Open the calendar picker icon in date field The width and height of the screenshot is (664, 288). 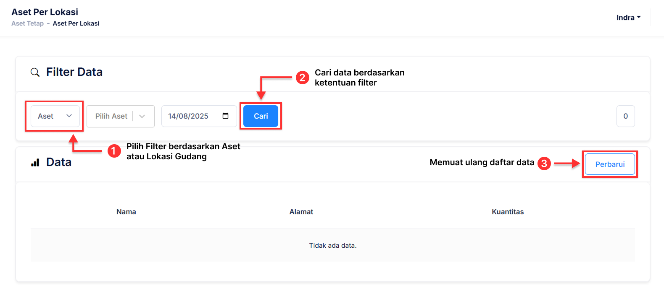(226, 116)
